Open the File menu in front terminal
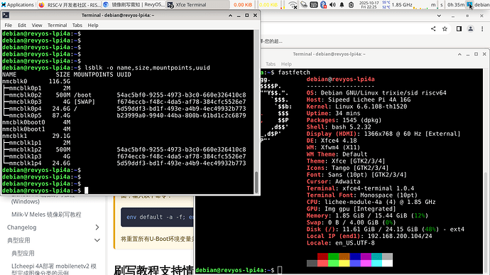This screenshot has height=275, width=490. [9, 25]
